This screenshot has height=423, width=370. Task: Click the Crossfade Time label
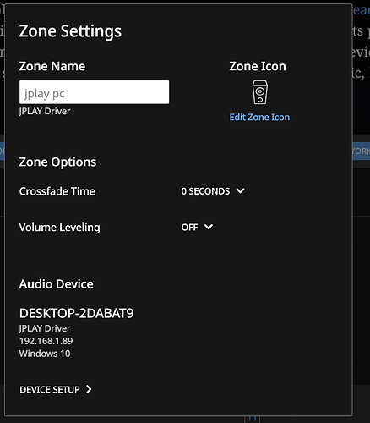coord(57,191)
